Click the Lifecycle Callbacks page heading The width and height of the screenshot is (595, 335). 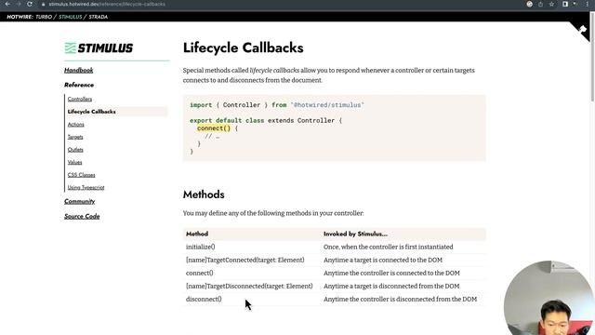(243, 47)
